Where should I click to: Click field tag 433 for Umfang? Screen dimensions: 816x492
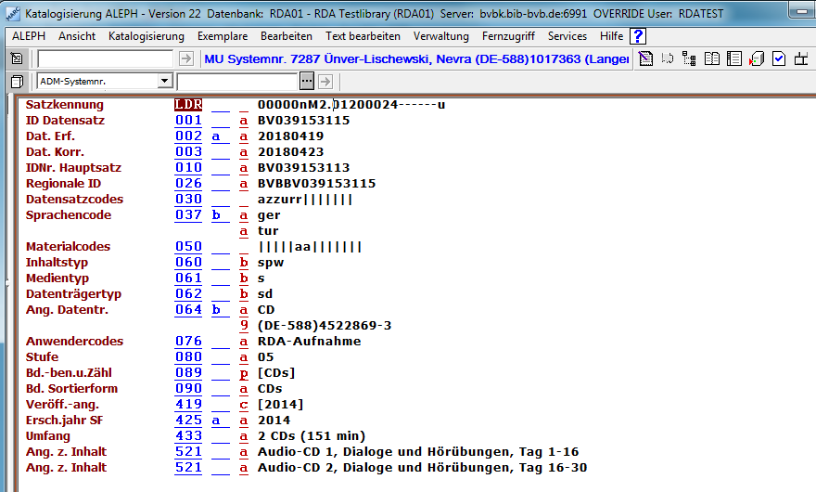tap(188, 436)
